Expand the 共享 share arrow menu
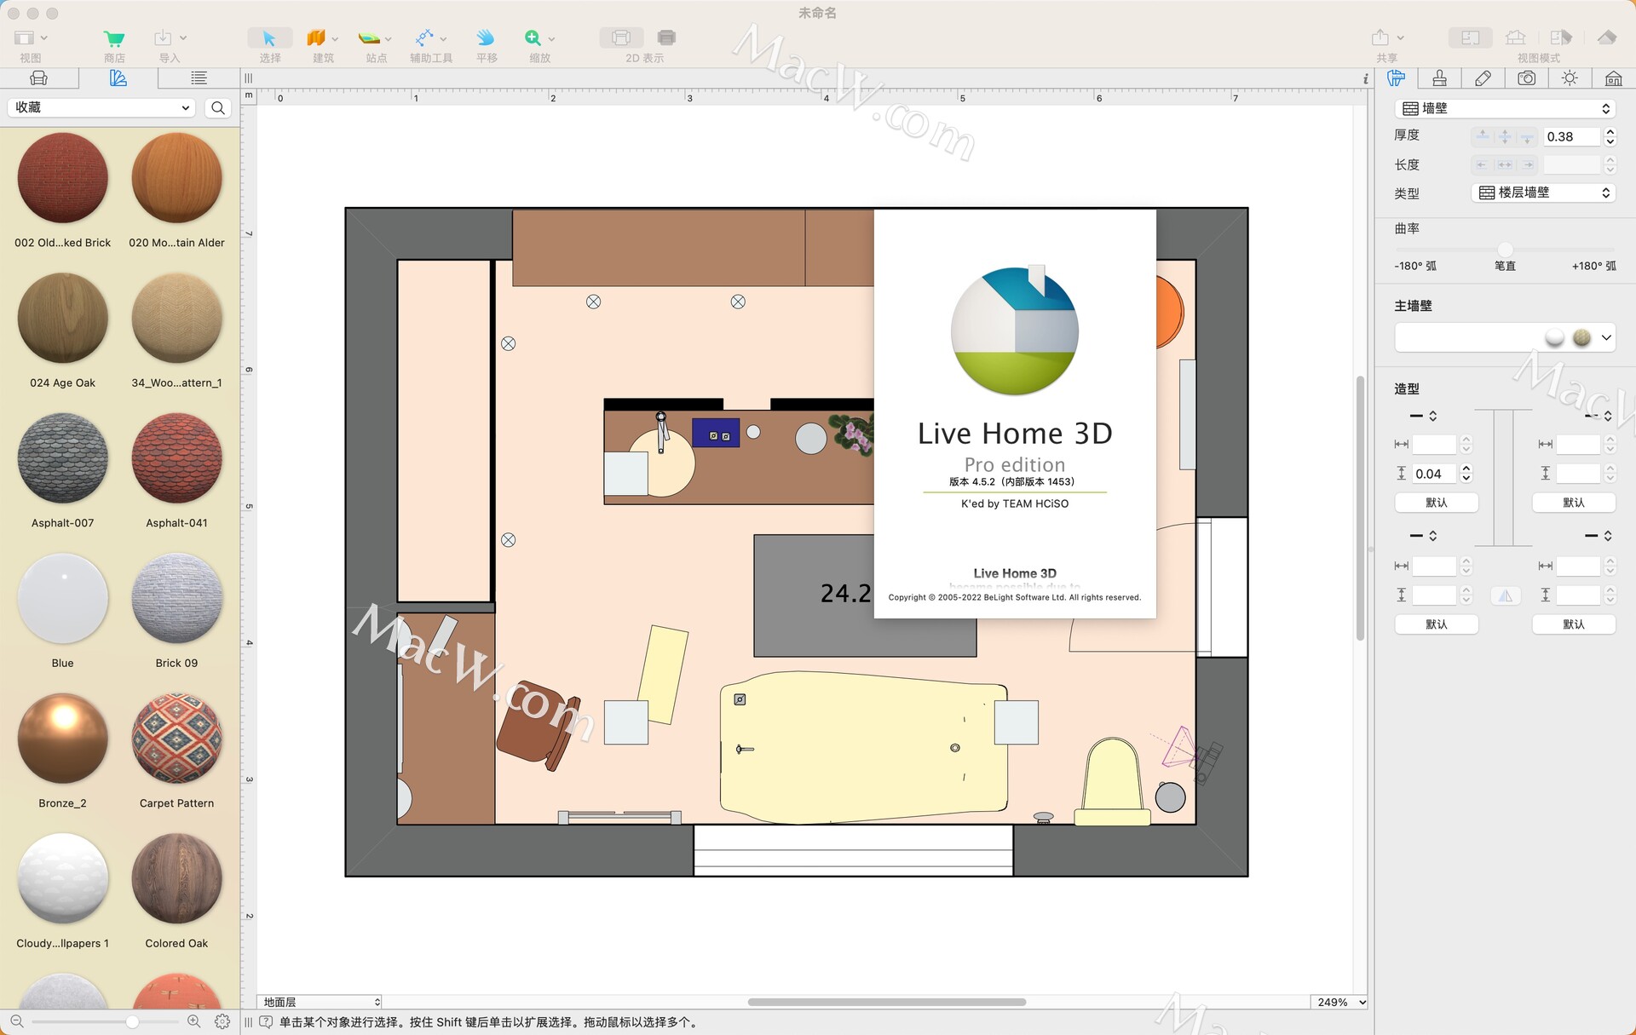 click(1400, 38)
